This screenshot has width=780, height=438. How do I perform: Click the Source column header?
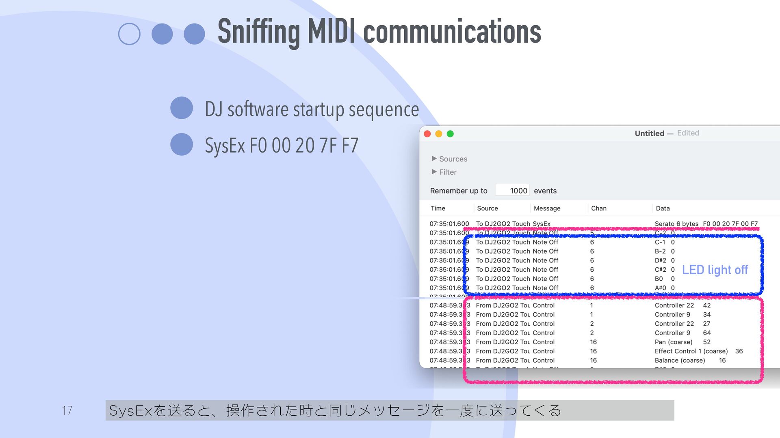tap(487, 208)
